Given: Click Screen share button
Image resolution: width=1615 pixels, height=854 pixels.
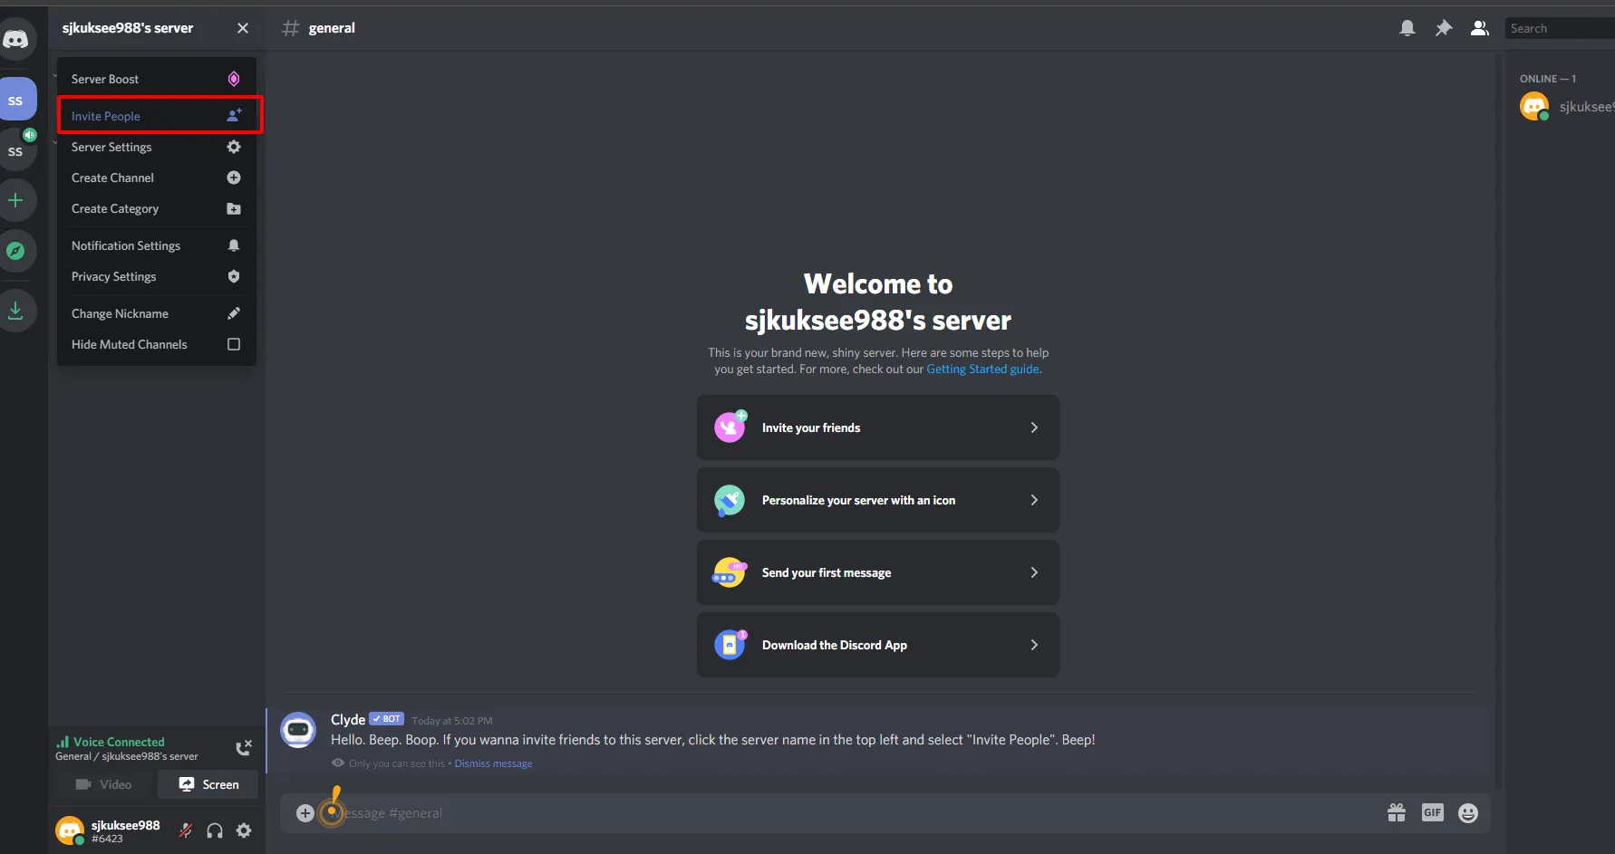Looking at the screenshot, I should [208, 784].
